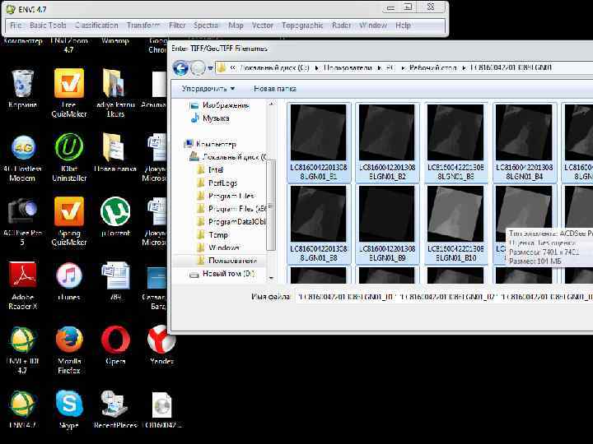The image size is (593, 444).
Task: Click the Новая папка button
Action: pos(275,89)
